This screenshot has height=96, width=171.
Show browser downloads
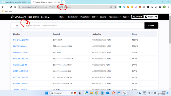[156, 7]
